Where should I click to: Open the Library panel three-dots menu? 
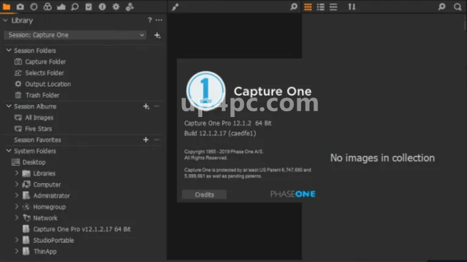point(159,21)
